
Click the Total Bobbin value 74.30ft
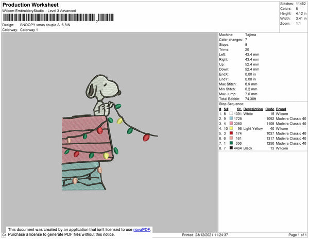click(x=250, y=99)
